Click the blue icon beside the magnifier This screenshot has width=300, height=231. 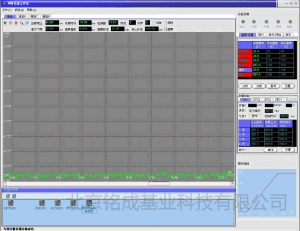tap(26, 23)
